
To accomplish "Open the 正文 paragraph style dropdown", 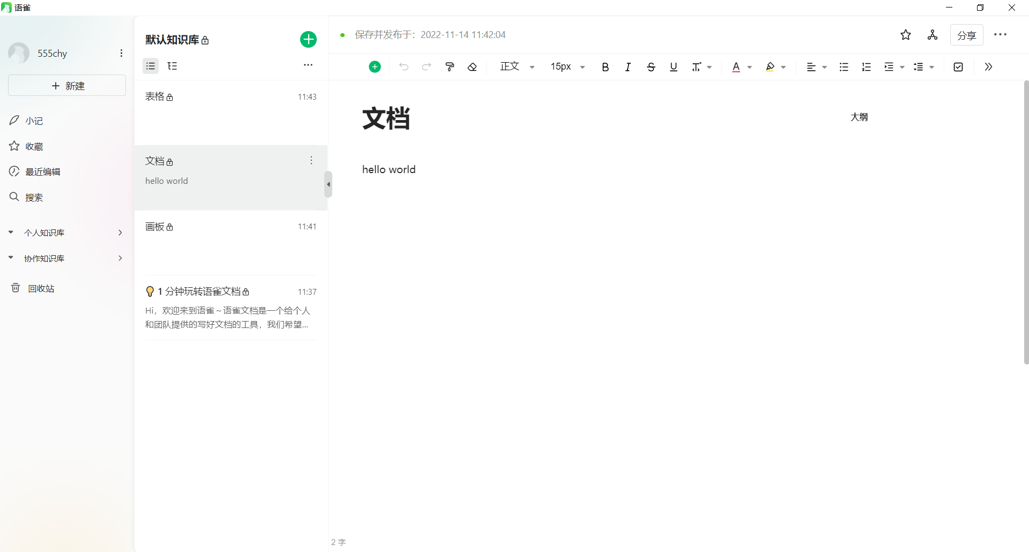I will tap(517, 66).
